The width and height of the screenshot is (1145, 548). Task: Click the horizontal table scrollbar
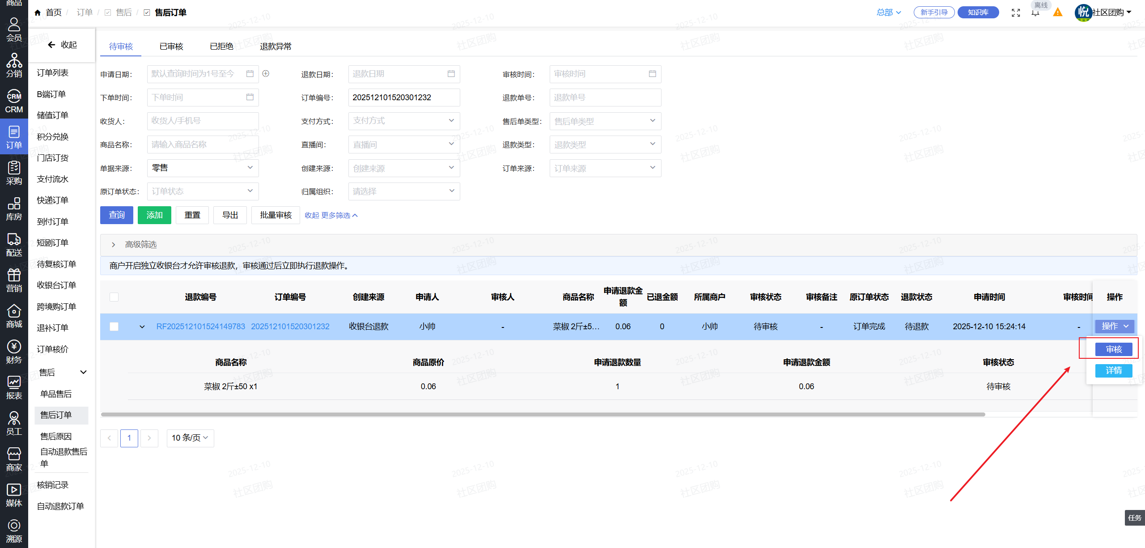pyautogui.click(x=542, y=414)
